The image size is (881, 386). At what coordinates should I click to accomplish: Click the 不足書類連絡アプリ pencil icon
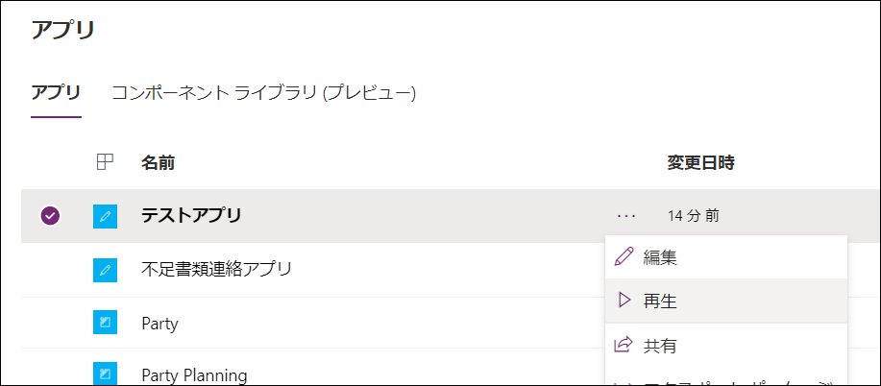[105, 270]
